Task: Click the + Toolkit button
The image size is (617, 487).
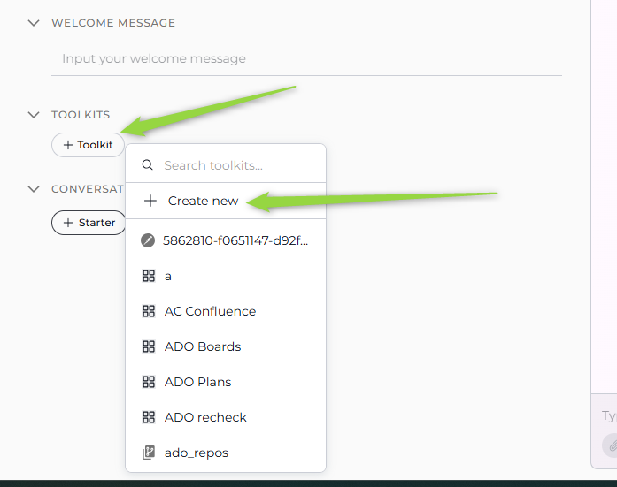Action: (x=89, y=145)
